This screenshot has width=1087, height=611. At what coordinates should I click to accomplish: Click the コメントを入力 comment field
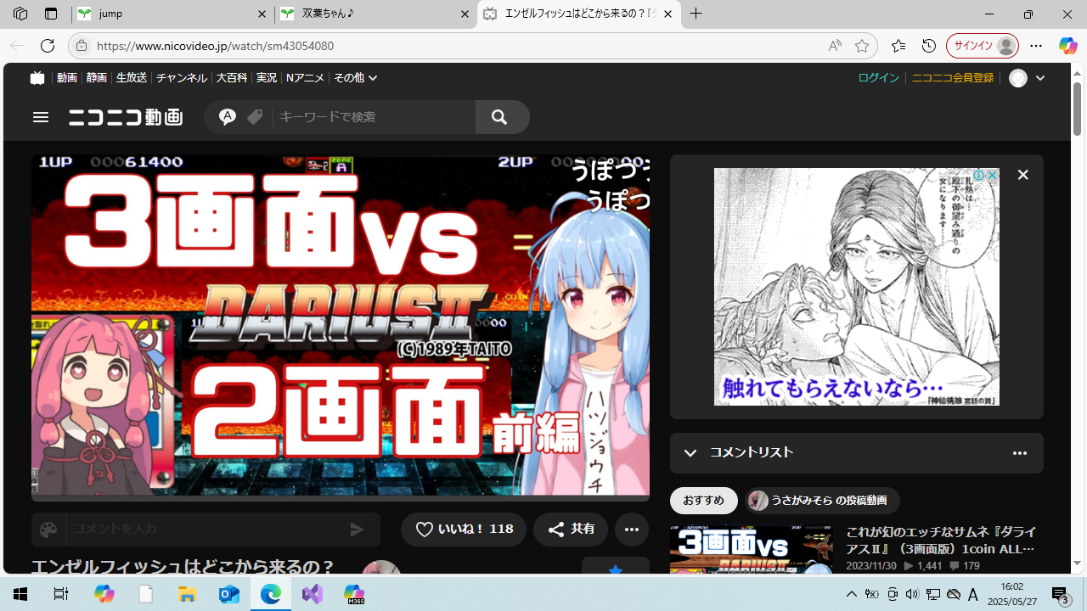pos(207,530)
